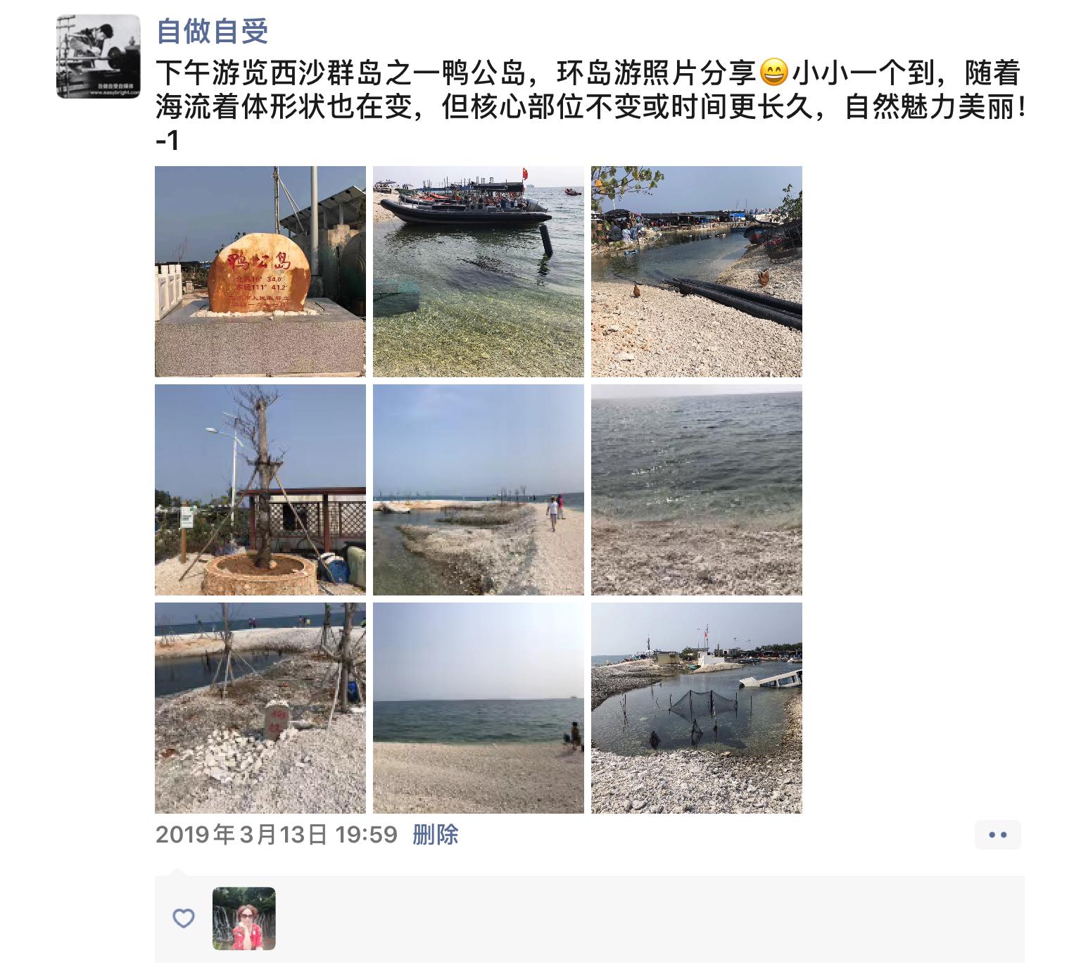Click the post timestamp 2019年3月13日 19:59

(277, 835)
